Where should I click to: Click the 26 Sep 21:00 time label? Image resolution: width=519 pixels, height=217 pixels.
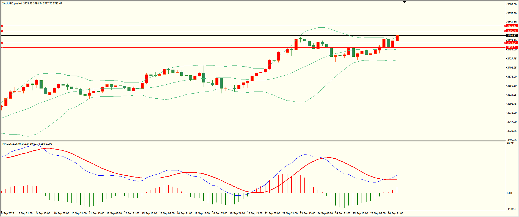pos(396,213)
